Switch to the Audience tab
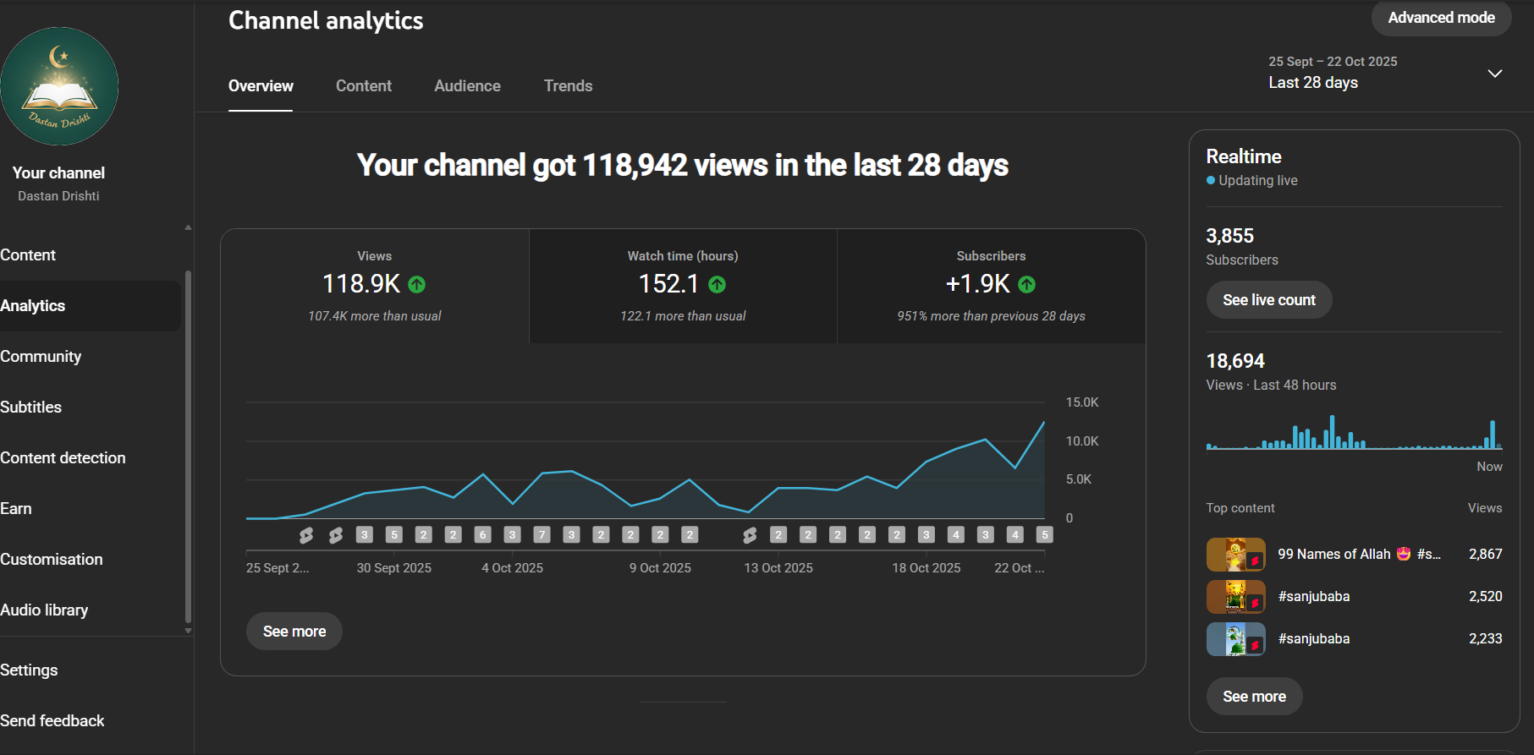This screenshot has width=1534, height=755. point(467,86)
